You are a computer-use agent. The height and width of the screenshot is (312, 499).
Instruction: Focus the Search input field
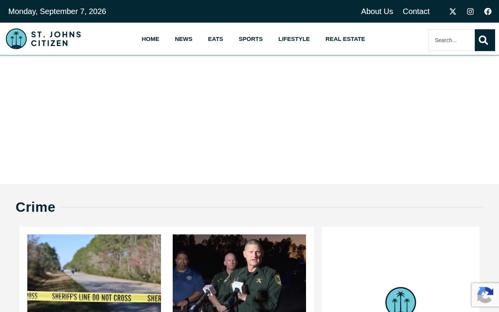(x=451, y=40)
